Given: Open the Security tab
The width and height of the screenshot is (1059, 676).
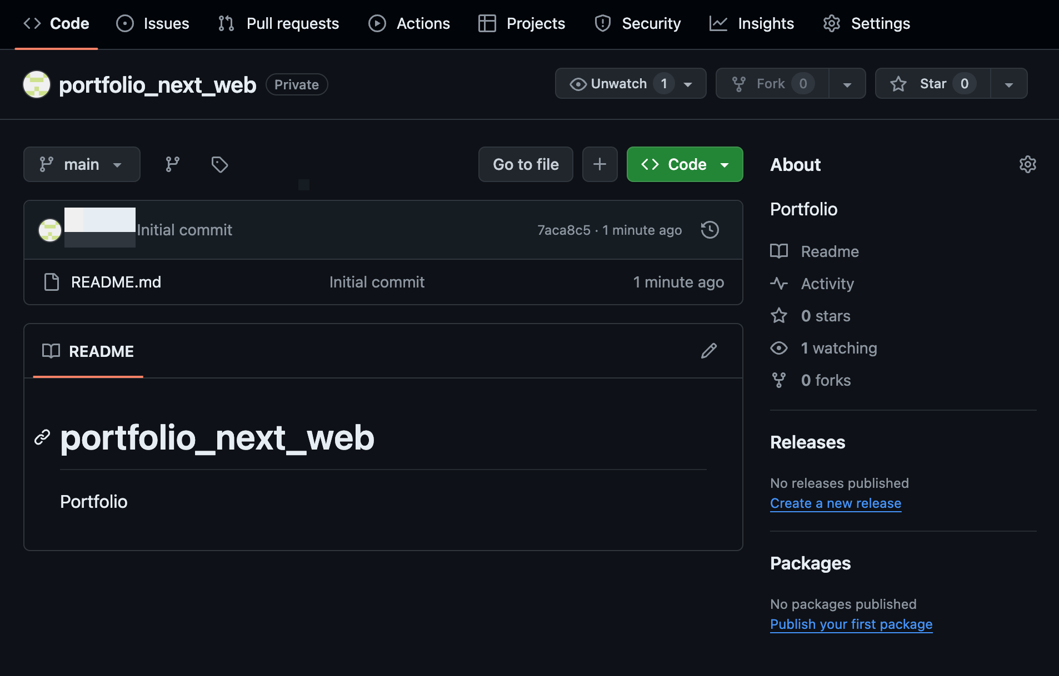Looking at the screenshot, I should pos(637,23).
